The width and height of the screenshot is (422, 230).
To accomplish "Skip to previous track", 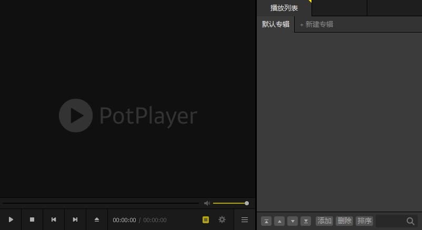I will tap(54, 219).
